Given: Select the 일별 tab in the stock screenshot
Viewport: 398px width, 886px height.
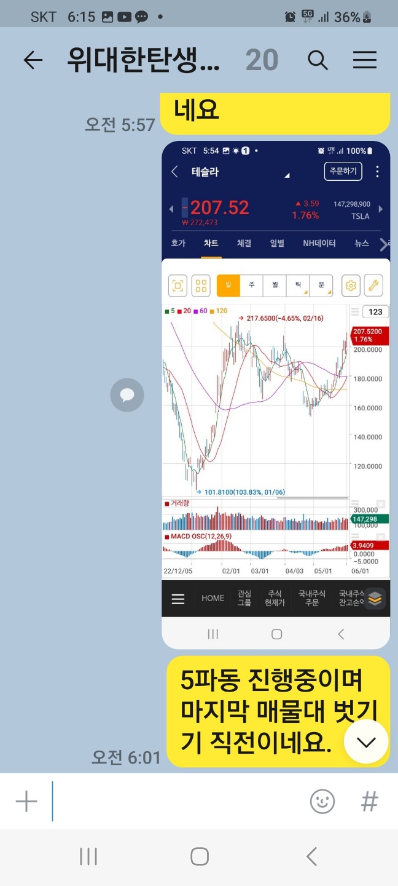Looking at the screenshot, I should [277, 243].
